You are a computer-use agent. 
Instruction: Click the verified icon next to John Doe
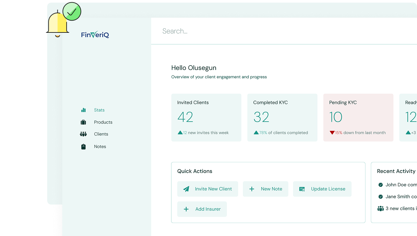[381, 185]
